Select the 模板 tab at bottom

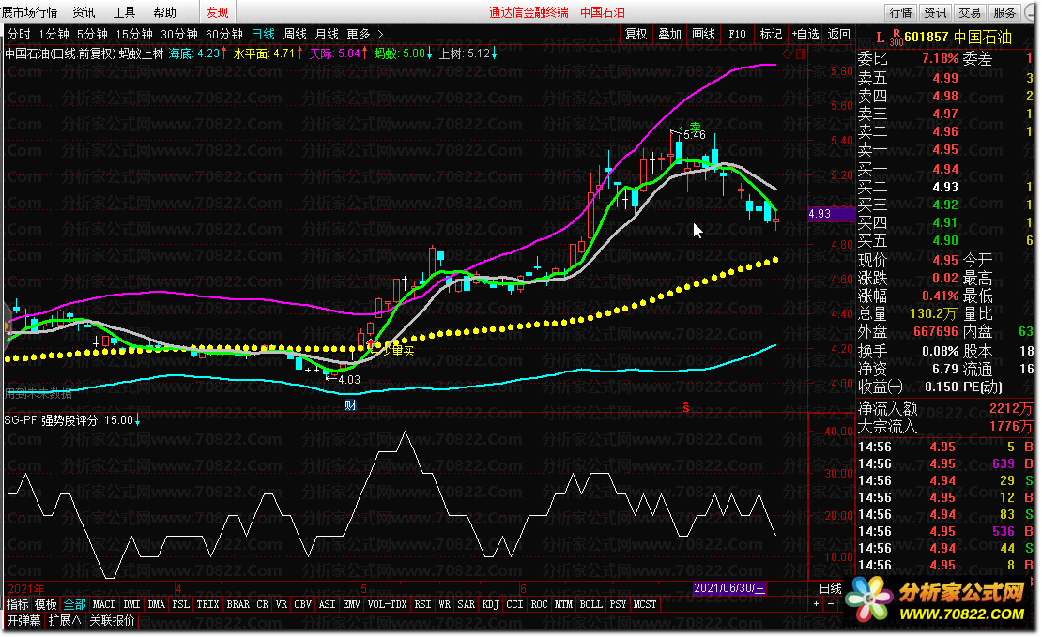[x=46, y=604]
